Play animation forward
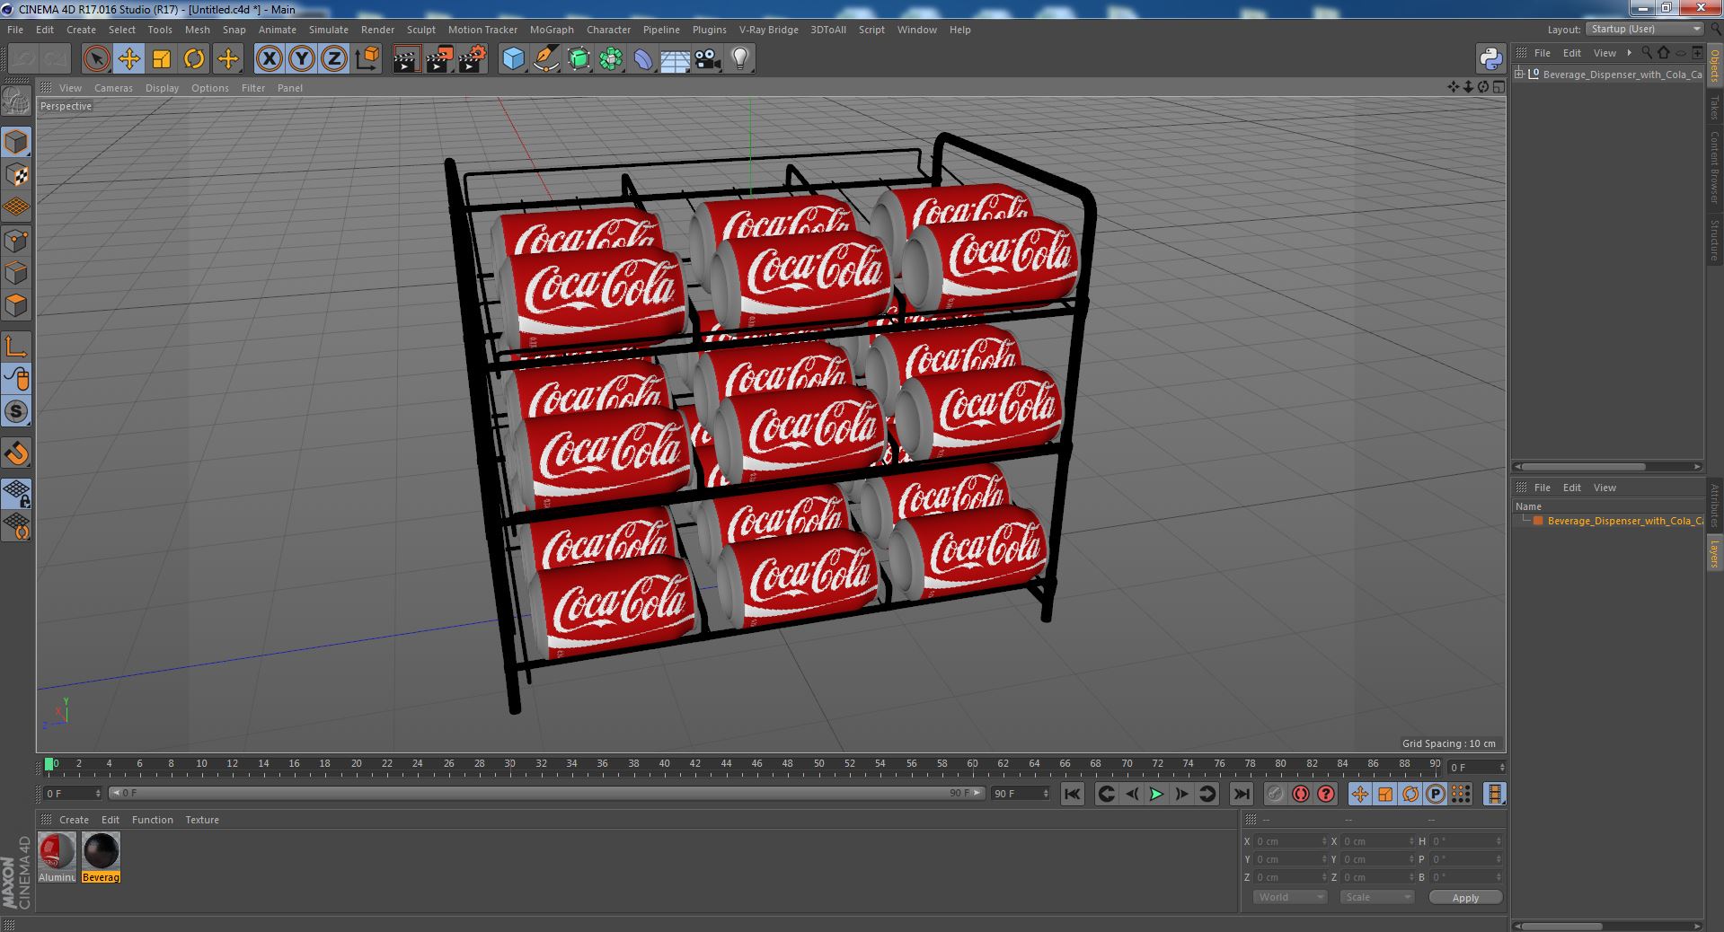This screenshot has width=1724, height=932. pos(1156,794)
